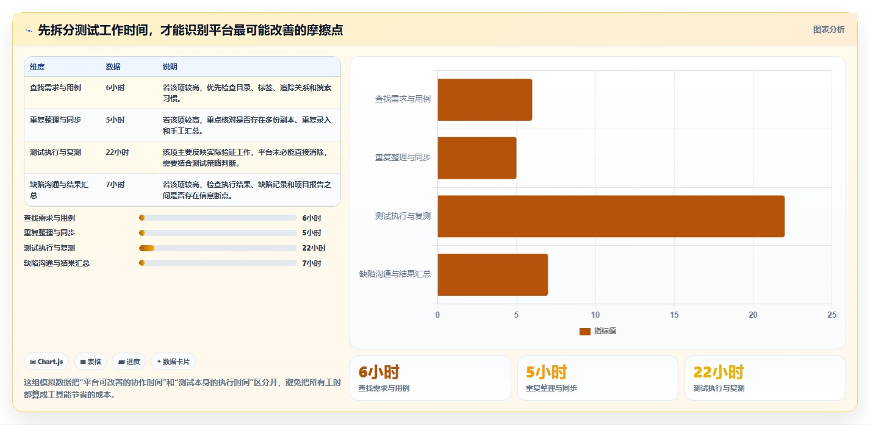
Task: Click the 5小时 table cell
Action: tap(115, 120)
